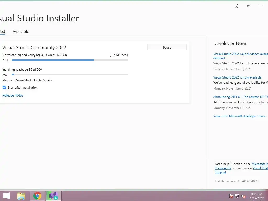Open the feedback icon in title bar
The width and height of the screenshot is (268, 201).
[x=249, y=6]
